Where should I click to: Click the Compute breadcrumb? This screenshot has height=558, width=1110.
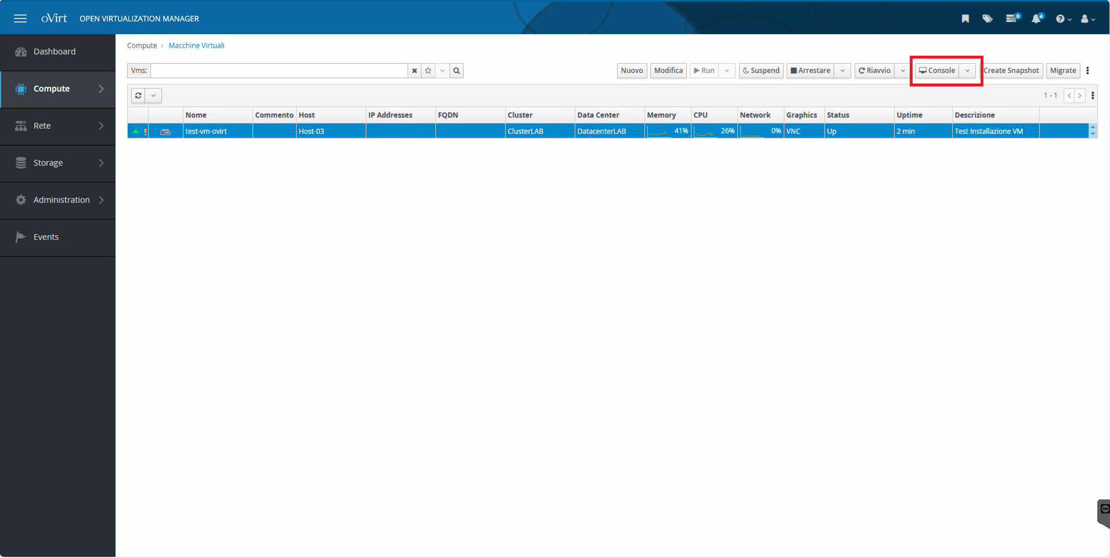point(142,46)
